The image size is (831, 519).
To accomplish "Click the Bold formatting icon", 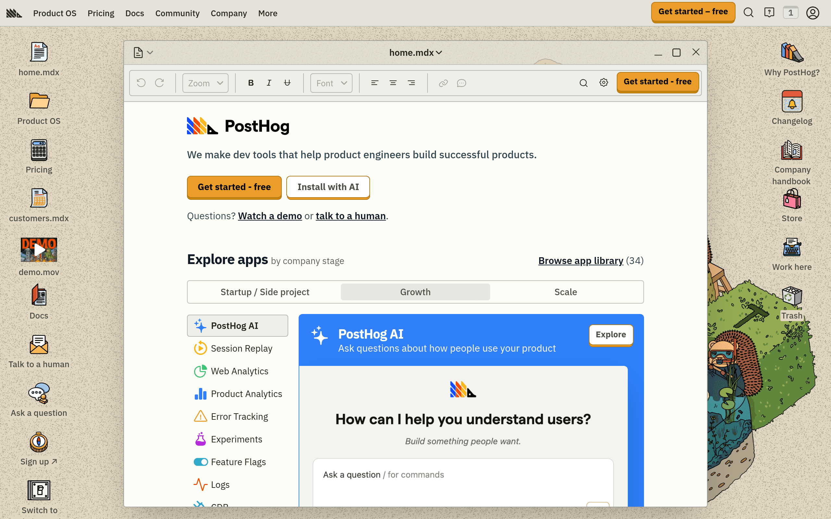I will 251,83.
